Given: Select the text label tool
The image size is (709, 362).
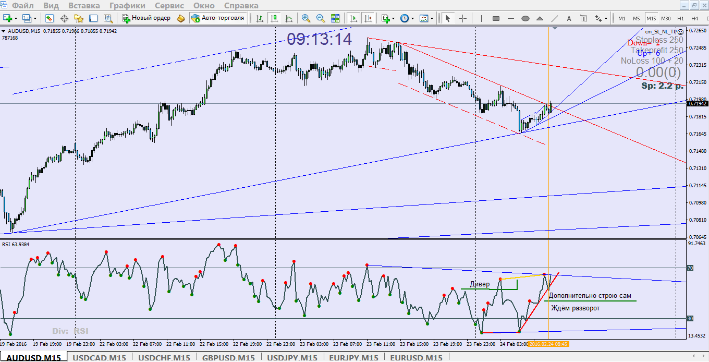Looking at the screenshot, I should pos(583,18).
